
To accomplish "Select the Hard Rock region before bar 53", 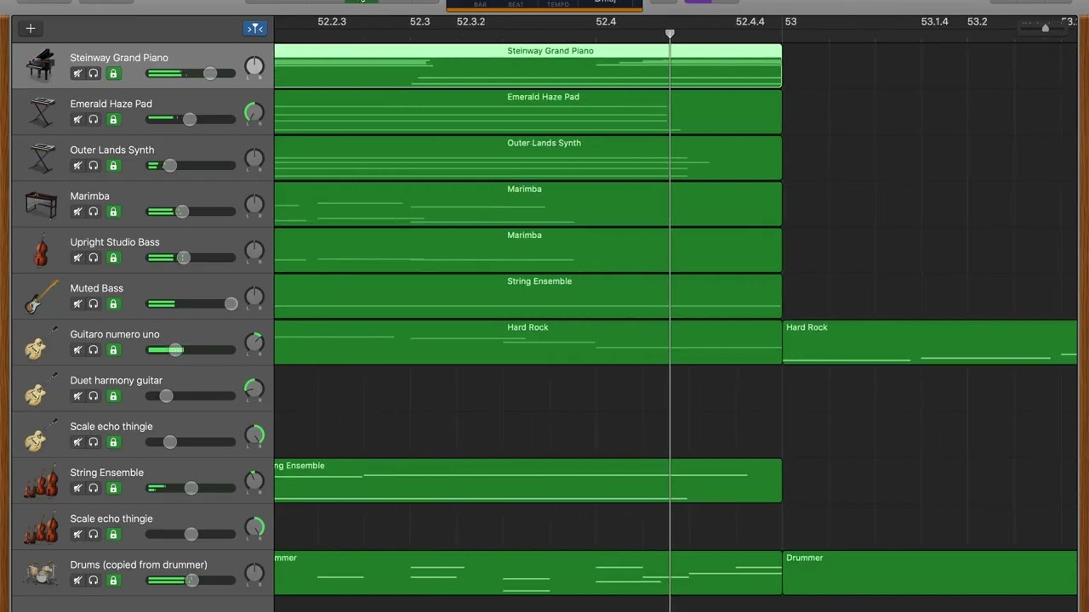I will point(527,342).
